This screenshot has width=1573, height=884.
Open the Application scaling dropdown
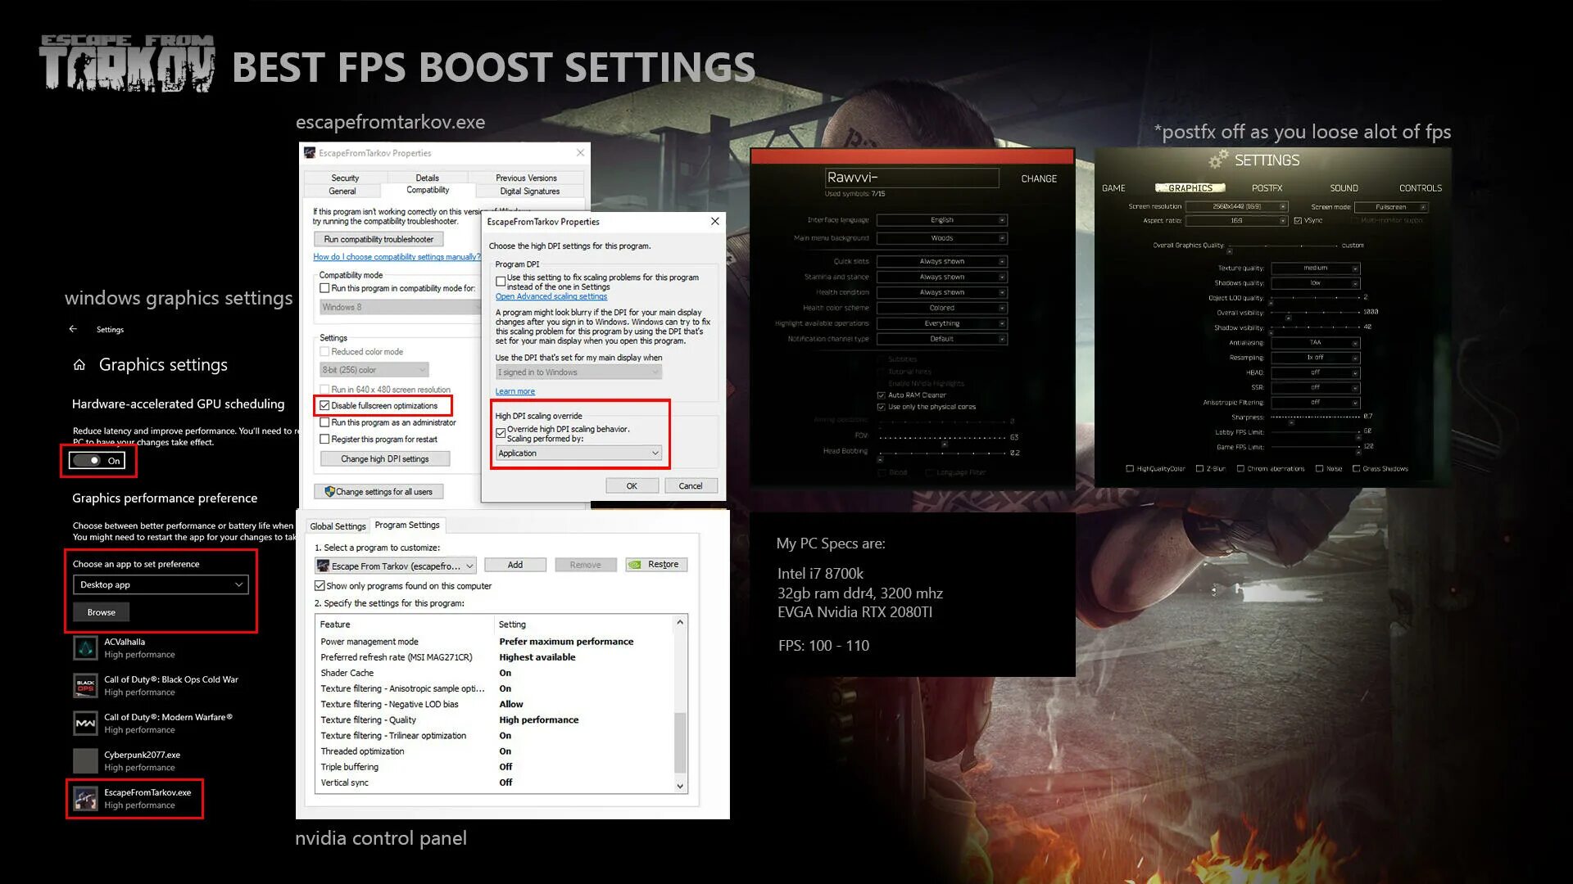pos(578,453)
